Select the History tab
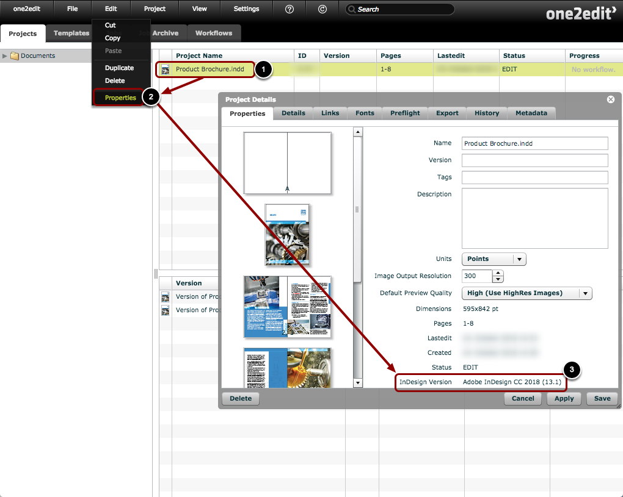The image size is (623, 497). pos(487,113)
